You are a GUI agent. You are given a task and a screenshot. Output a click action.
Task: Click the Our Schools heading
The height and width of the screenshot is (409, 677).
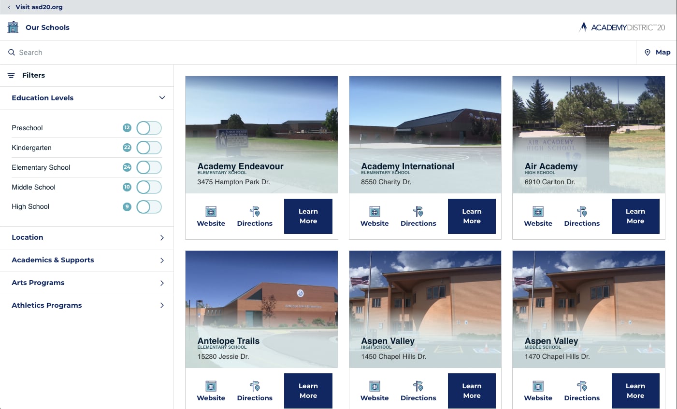coord(47,27)
